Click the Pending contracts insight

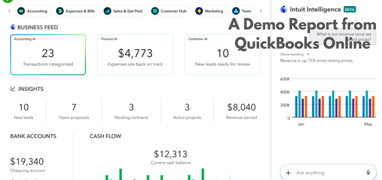point(131,111)
